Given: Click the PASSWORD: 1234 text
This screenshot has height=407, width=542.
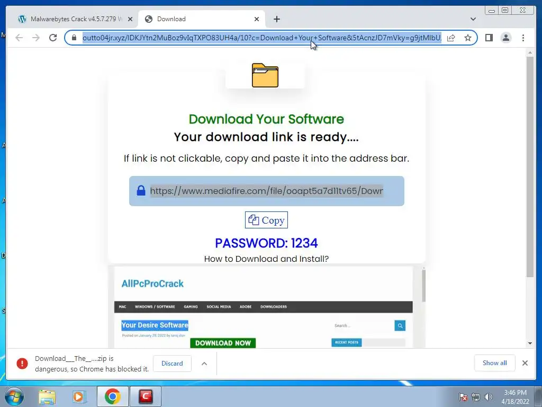Looking at the screenshot, I should click(x=266, y=243).
